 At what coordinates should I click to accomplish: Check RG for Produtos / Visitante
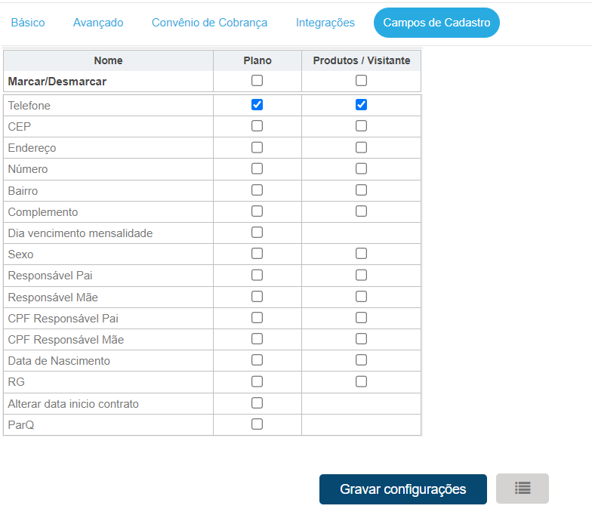[362, 381]
